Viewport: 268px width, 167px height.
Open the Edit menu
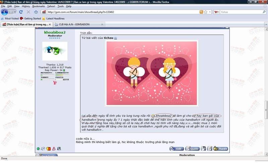(10, 6)
